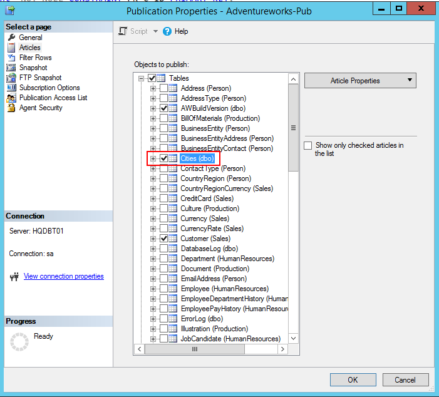Click the Tables root node table icon
This screenshot has width=439, height=397.
coord(161,78)
